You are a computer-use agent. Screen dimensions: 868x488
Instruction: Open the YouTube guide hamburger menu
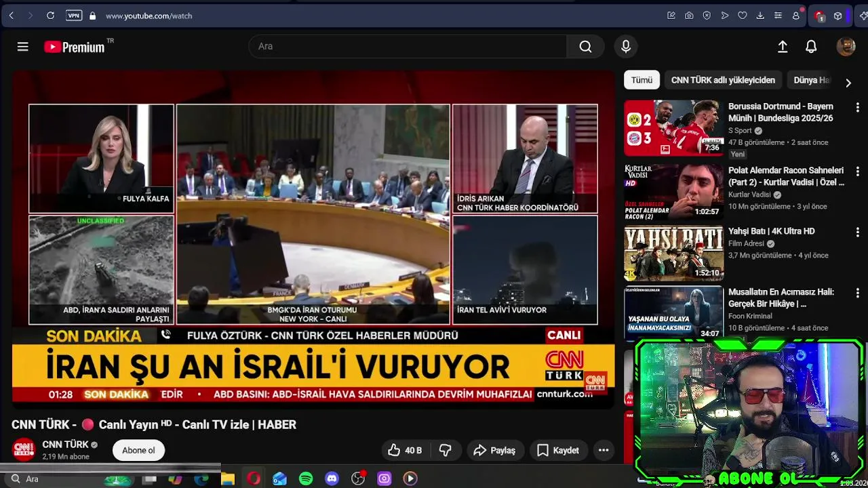pyautogui.click(x=22, y=47)
